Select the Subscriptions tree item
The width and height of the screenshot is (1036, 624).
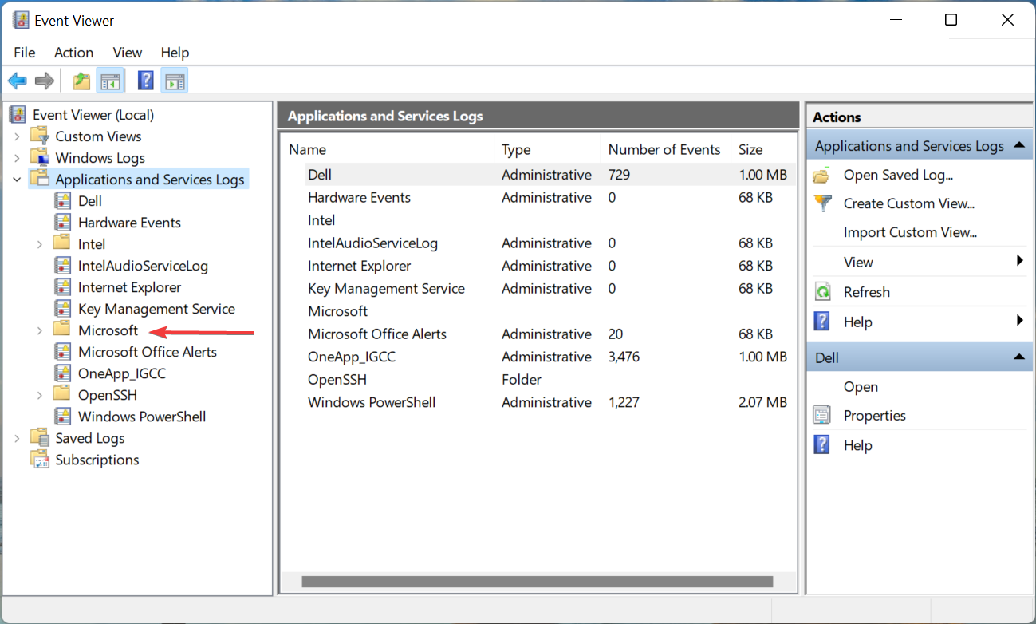click(x=97, y=460)
